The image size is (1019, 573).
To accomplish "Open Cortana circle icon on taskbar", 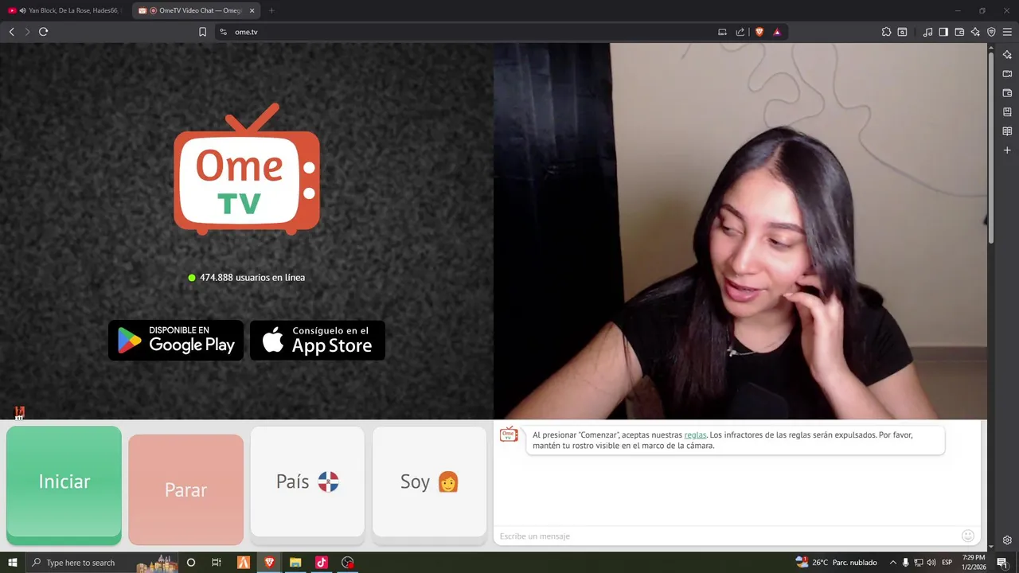I will tap(190, 563).
